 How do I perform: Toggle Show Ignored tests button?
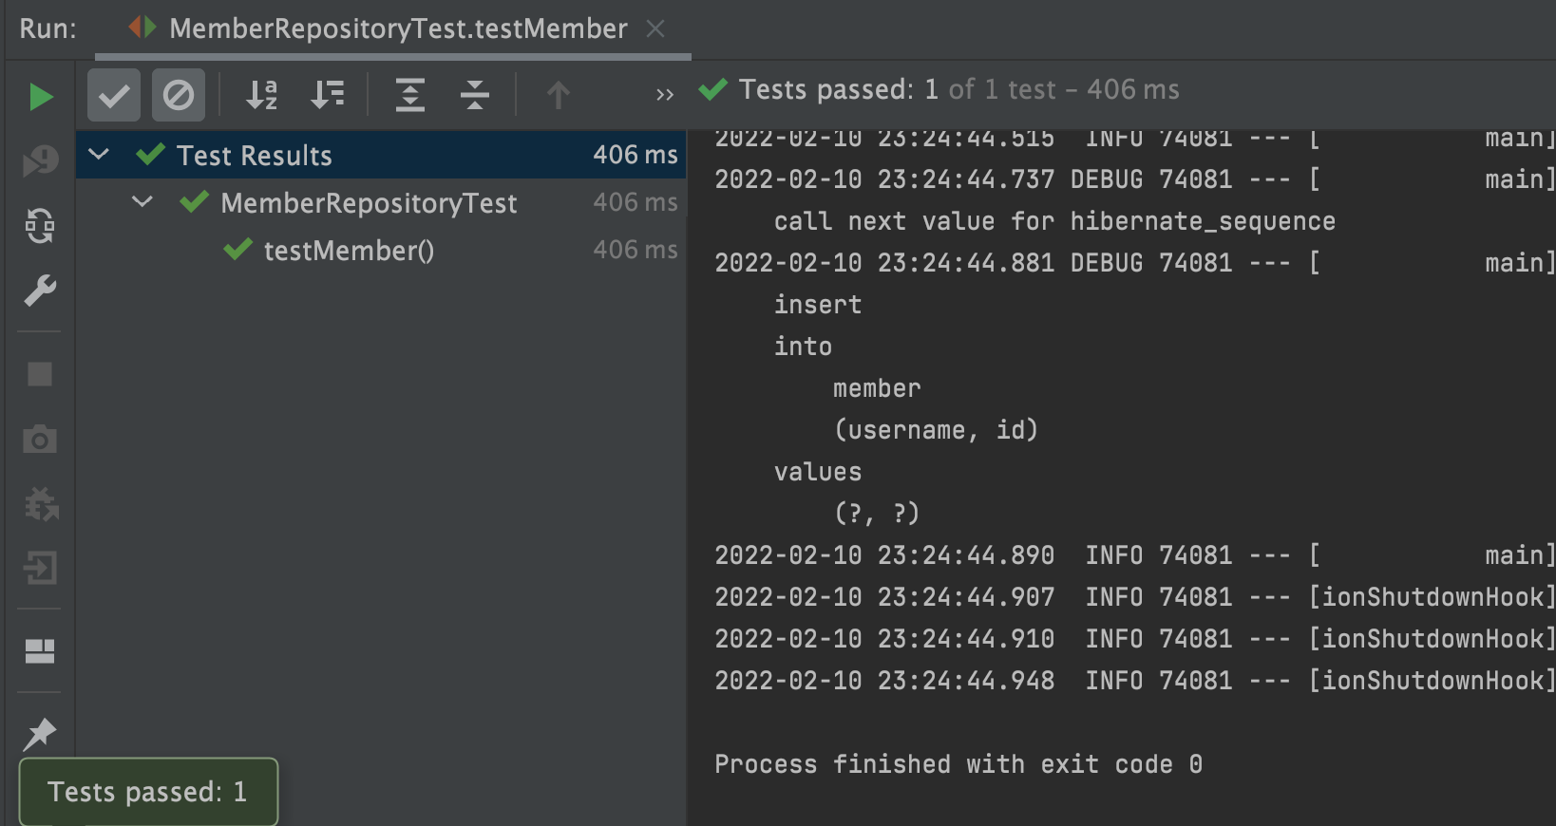pyautogui.click(x=179, y=95)
